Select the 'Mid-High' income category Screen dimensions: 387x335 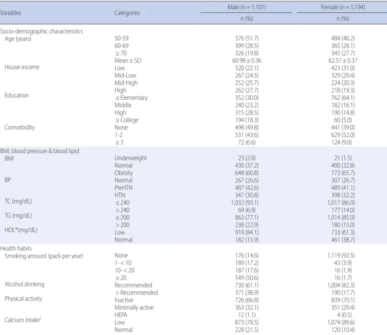coord(126,83)
